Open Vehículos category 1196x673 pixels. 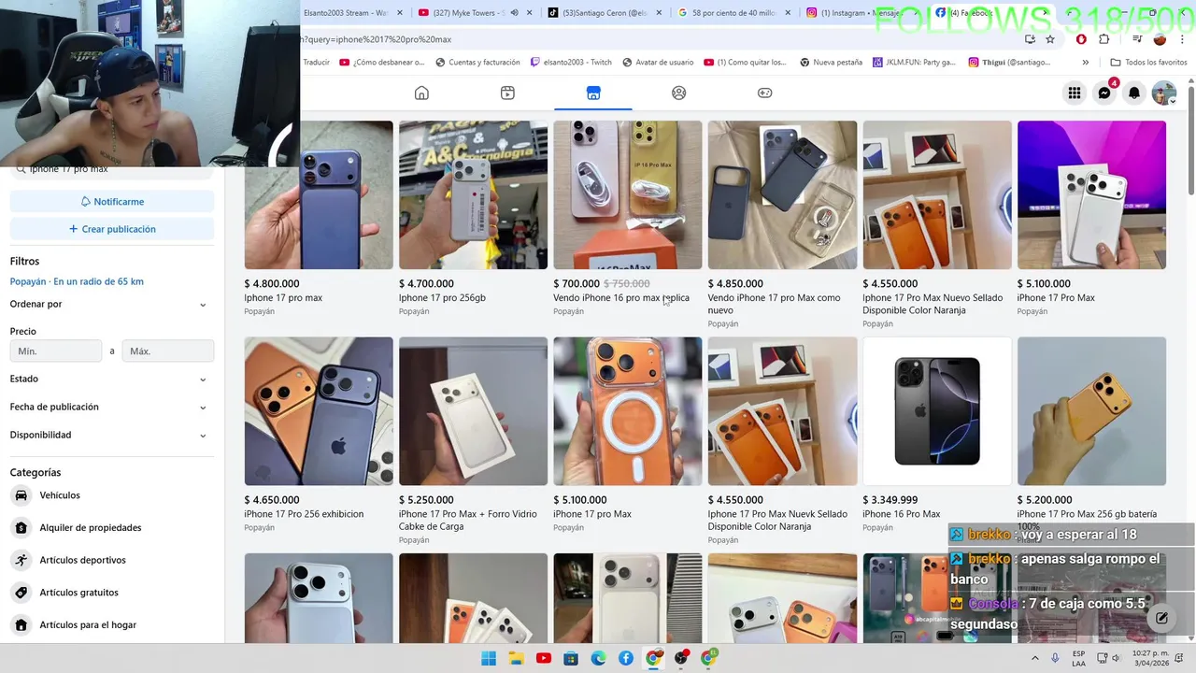coord(112,495)
